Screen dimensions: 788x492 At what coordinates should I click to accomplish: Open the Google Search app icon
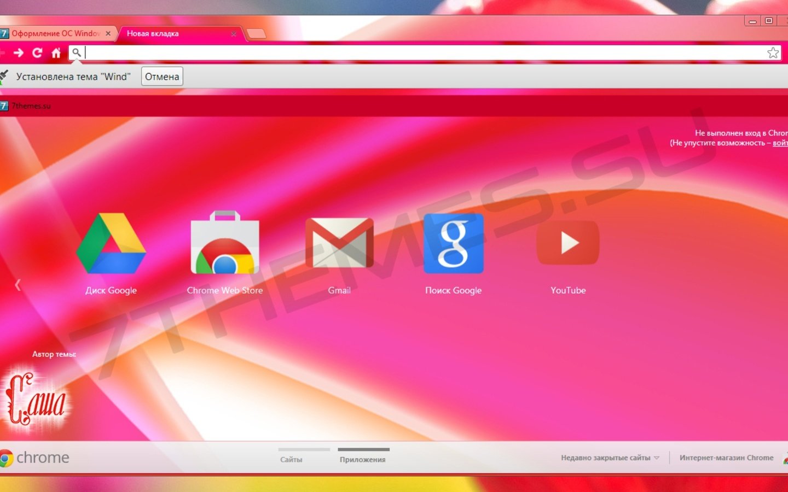coord(454,243)
